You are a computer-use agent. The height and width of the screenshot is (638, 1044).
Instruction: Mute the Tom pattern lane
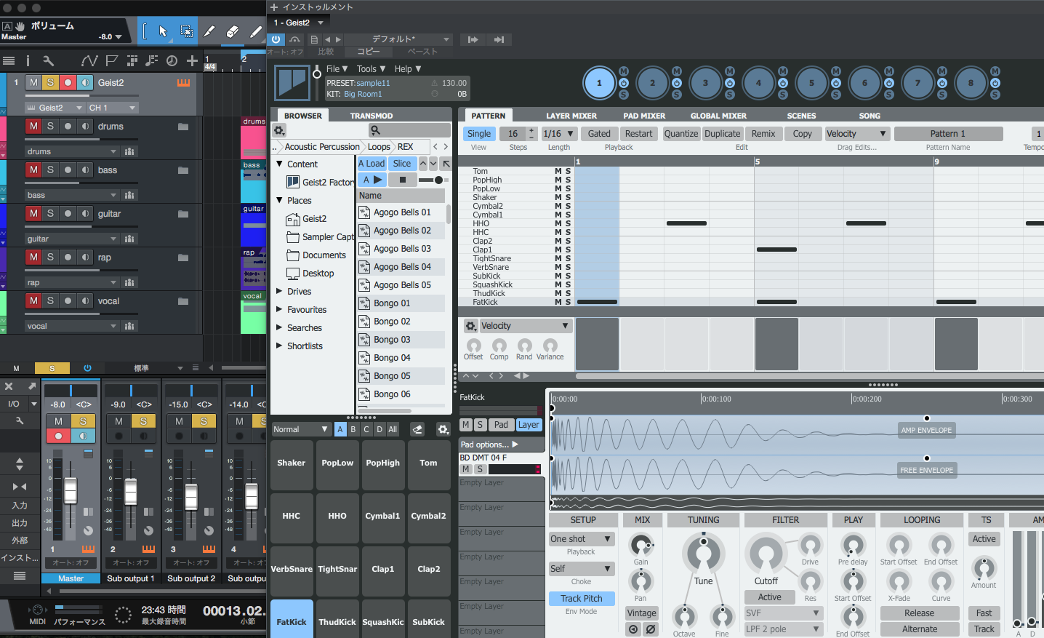558,171
